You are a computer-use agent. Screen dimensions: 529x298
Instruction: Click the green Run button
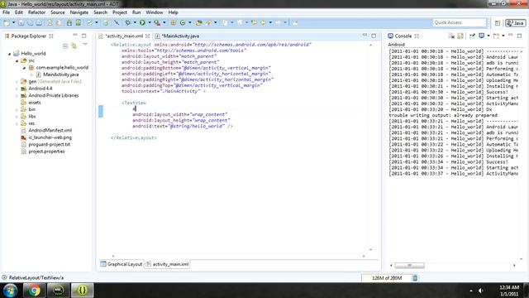click(142, 22)
